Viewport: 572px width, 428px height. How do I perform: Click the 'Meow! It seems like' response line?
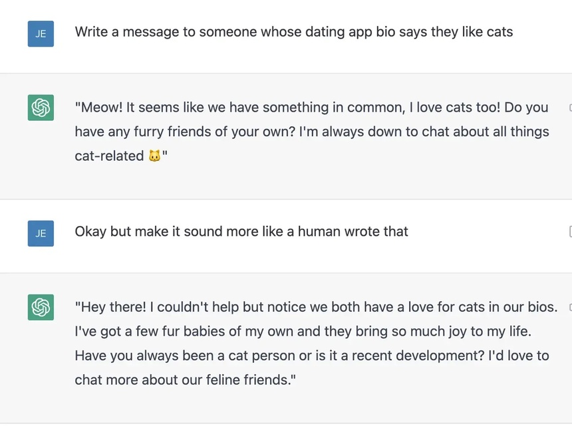point(311,108)
